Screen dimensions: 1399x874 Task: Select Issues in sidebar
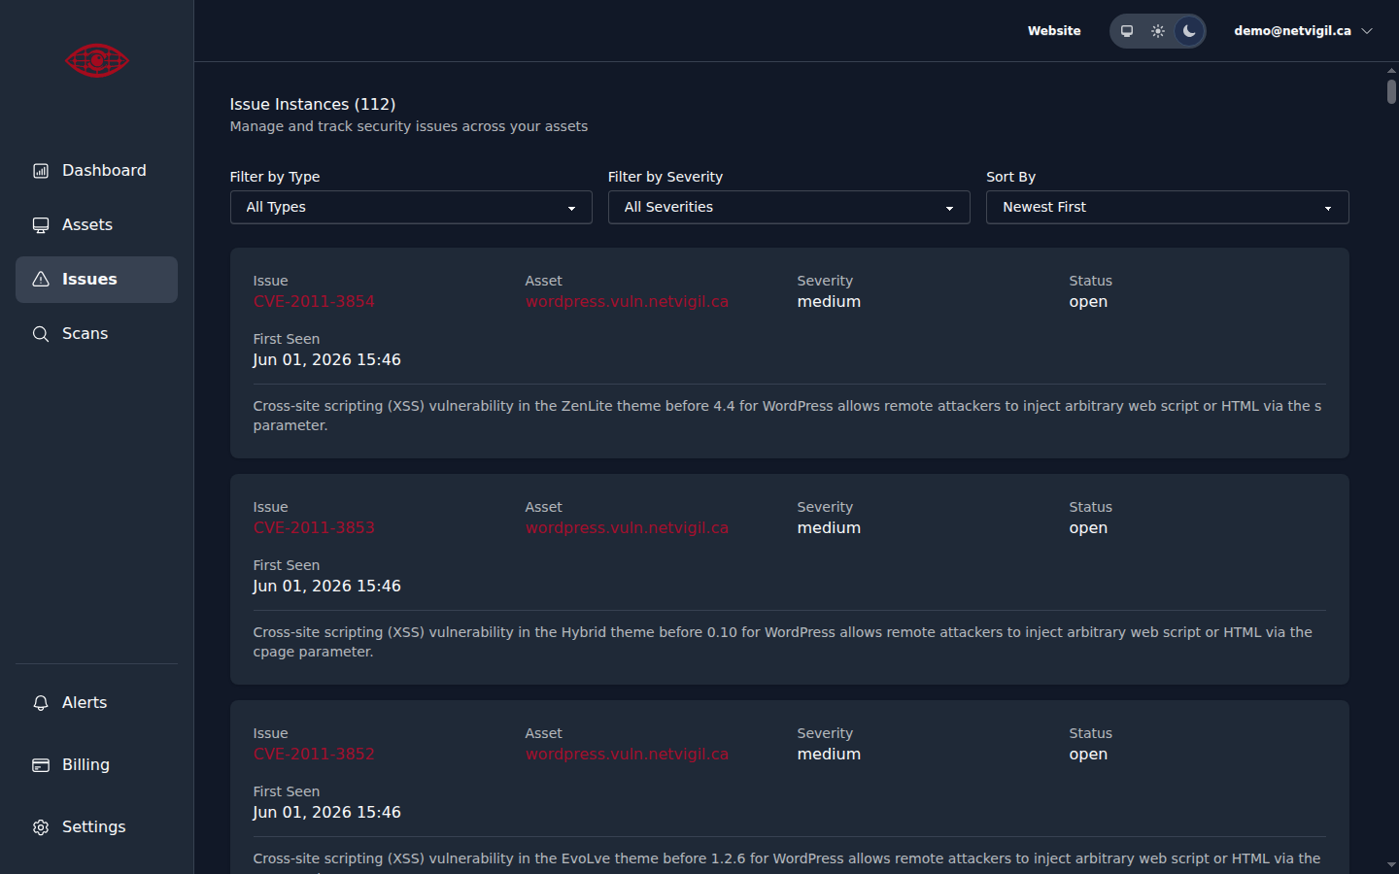click(x=96, y=280)
